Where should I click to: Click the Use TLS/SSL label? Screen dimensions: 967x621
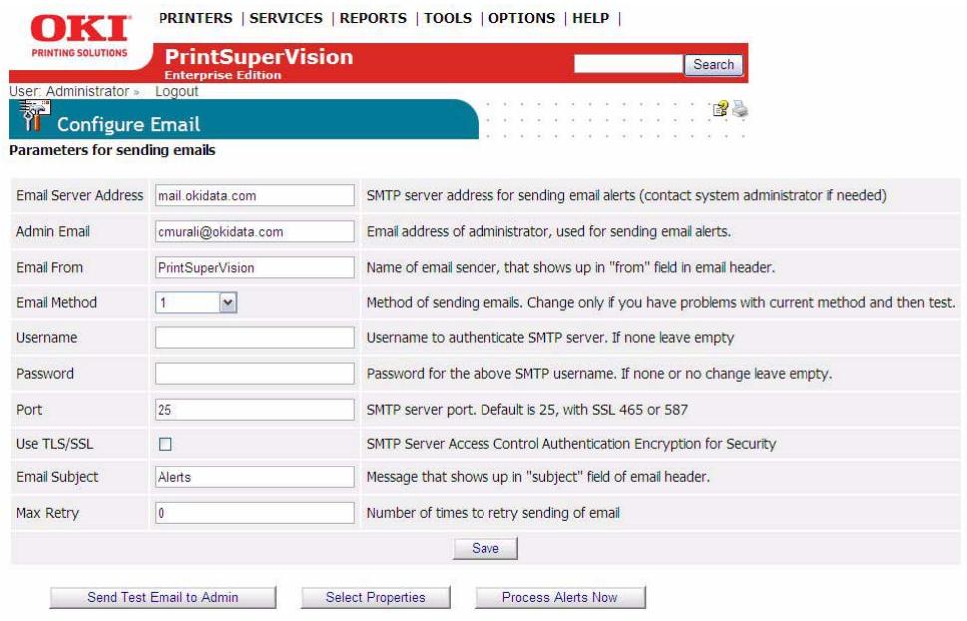pos(54,444)
